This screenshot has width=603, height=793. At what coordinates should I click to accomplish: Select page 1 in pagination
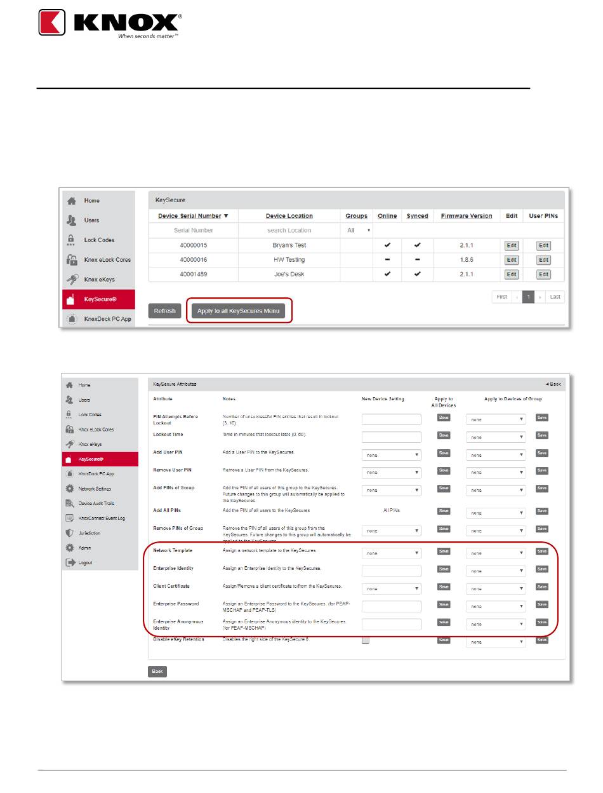(x=529, y=297)
